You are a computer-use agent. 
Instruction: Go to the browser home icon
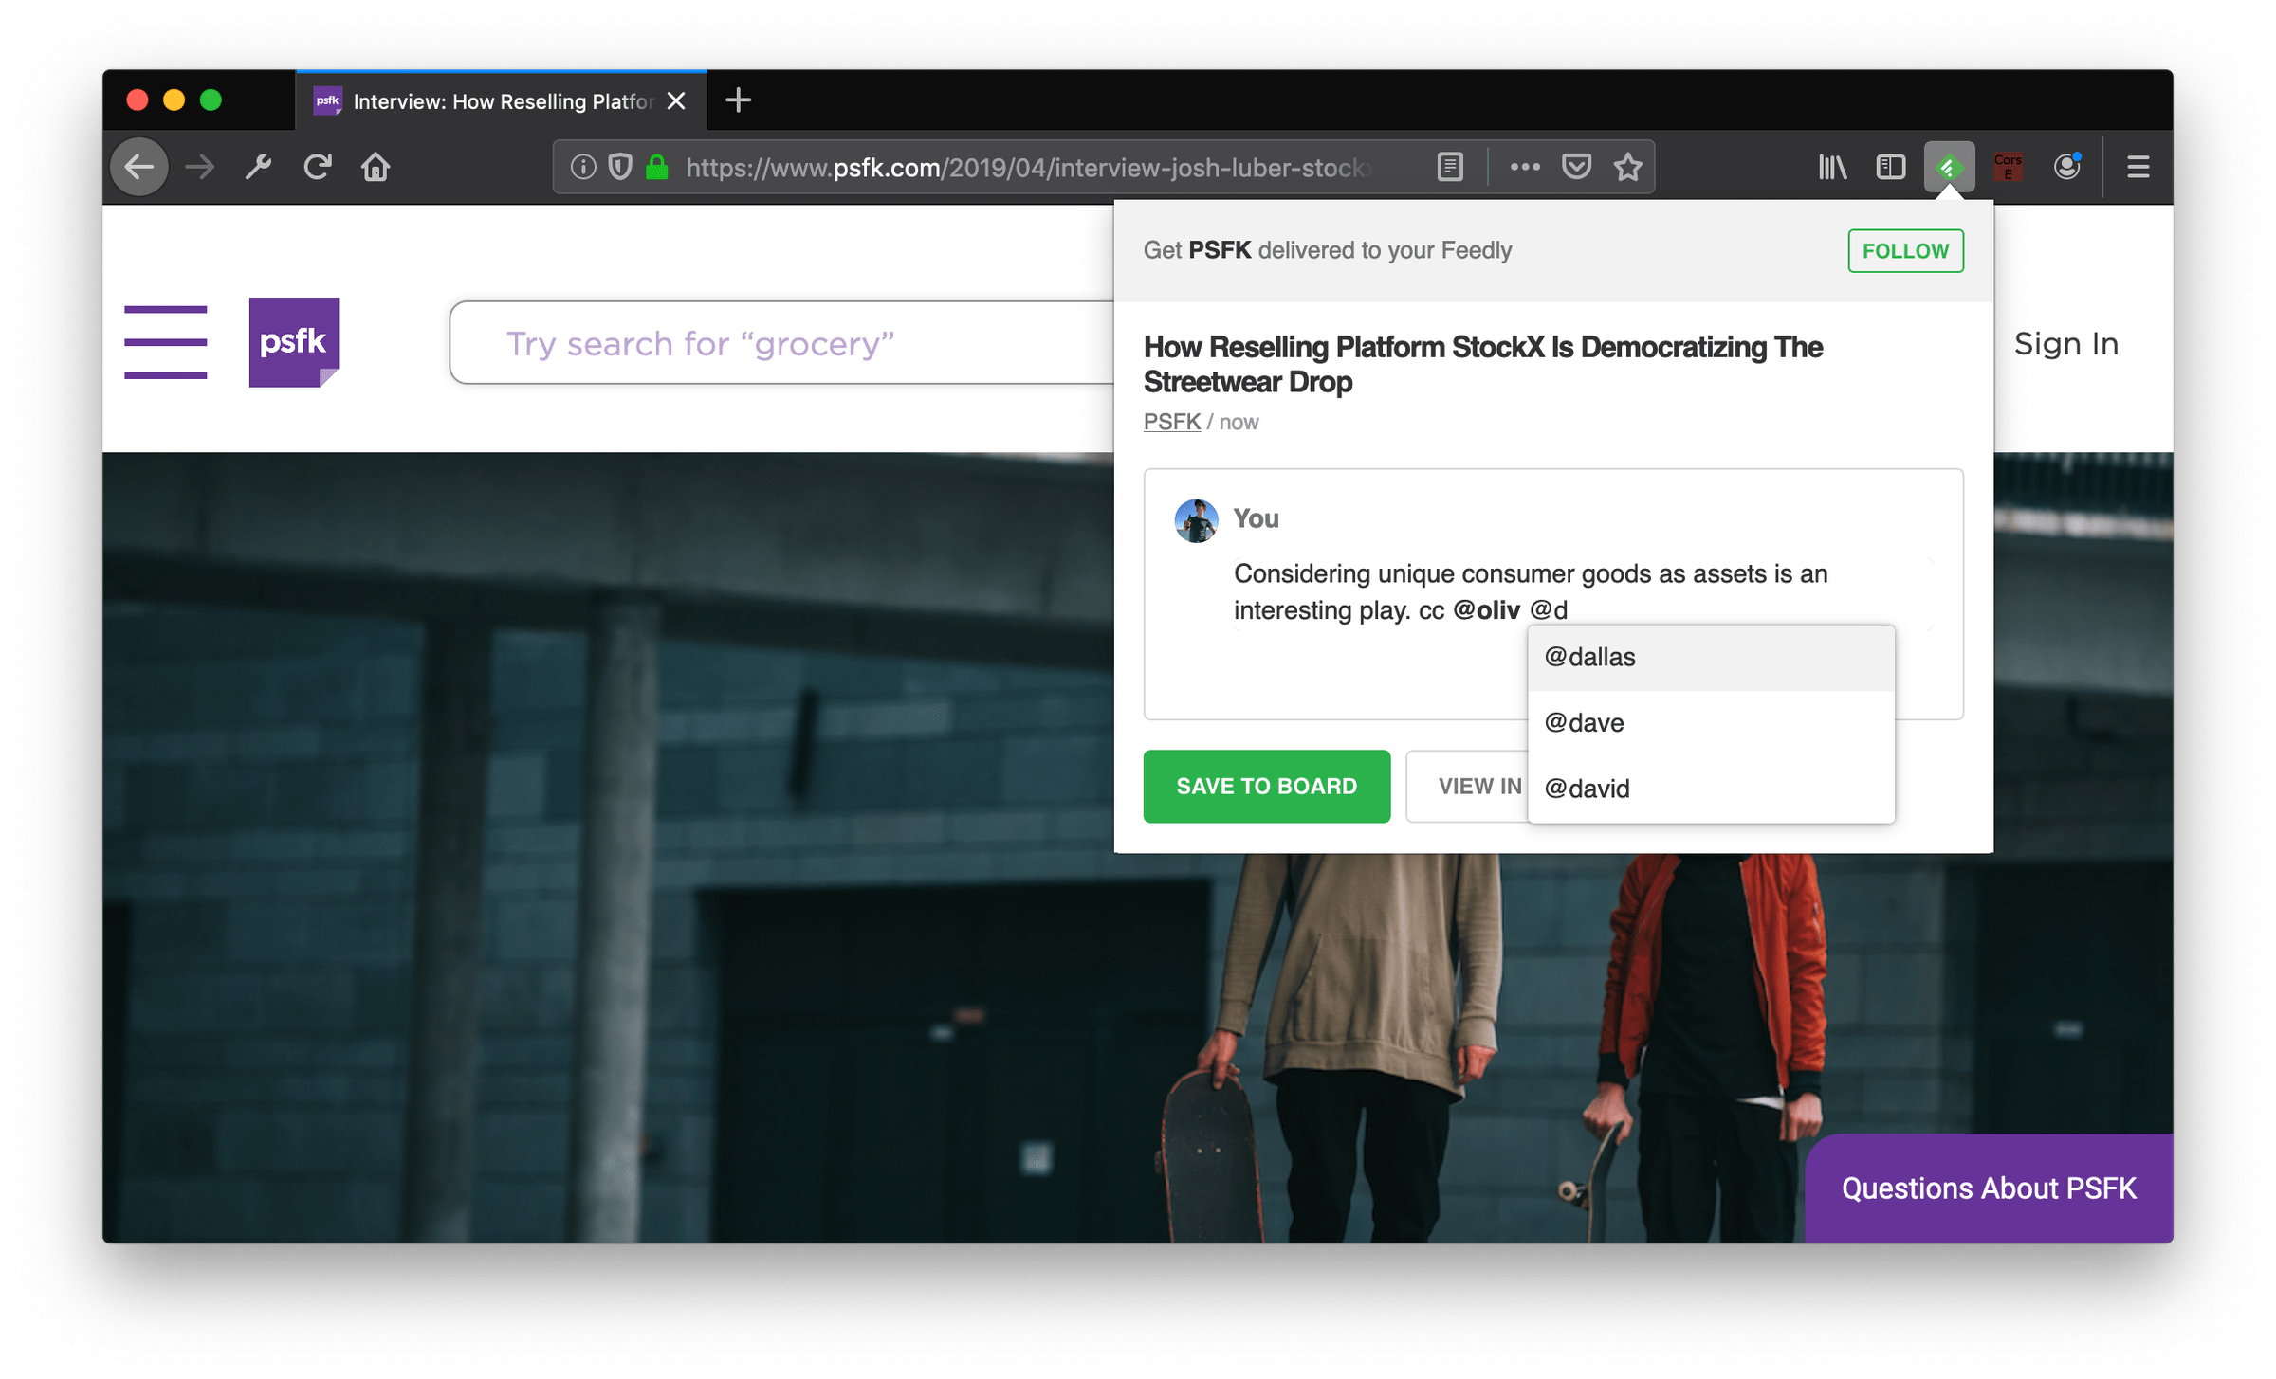[x=376, y=168]
